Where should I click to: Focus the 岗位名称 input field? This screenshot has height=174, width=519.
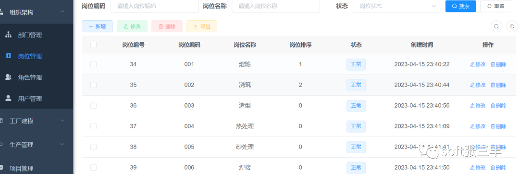(x=276, y=6)
